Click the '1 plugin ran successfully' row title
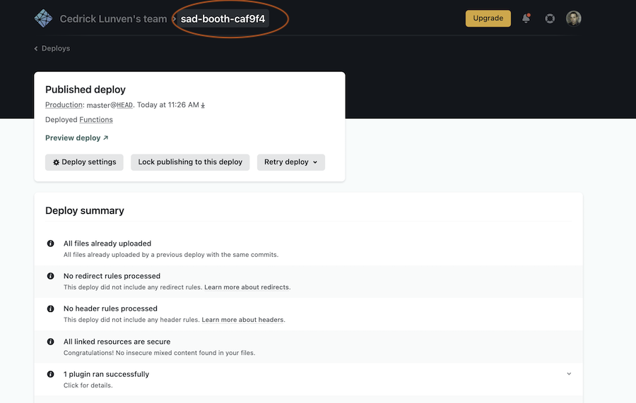 pos(106,374)
